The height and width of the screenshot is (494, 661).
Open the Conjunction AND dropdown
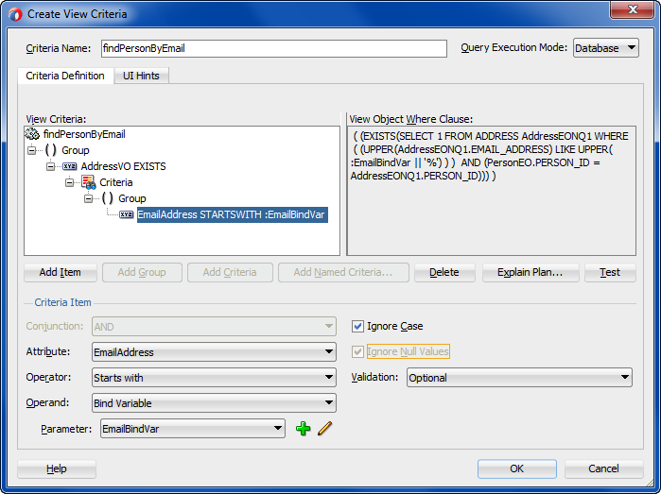tap(214, 327)
